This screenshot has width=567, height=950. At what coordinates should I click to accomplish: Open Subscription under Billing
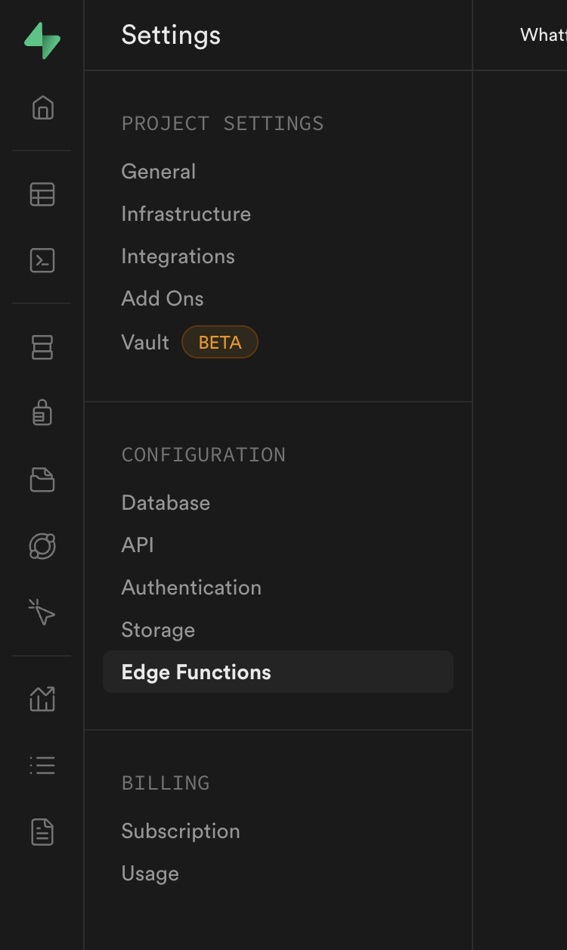point(181,831)
